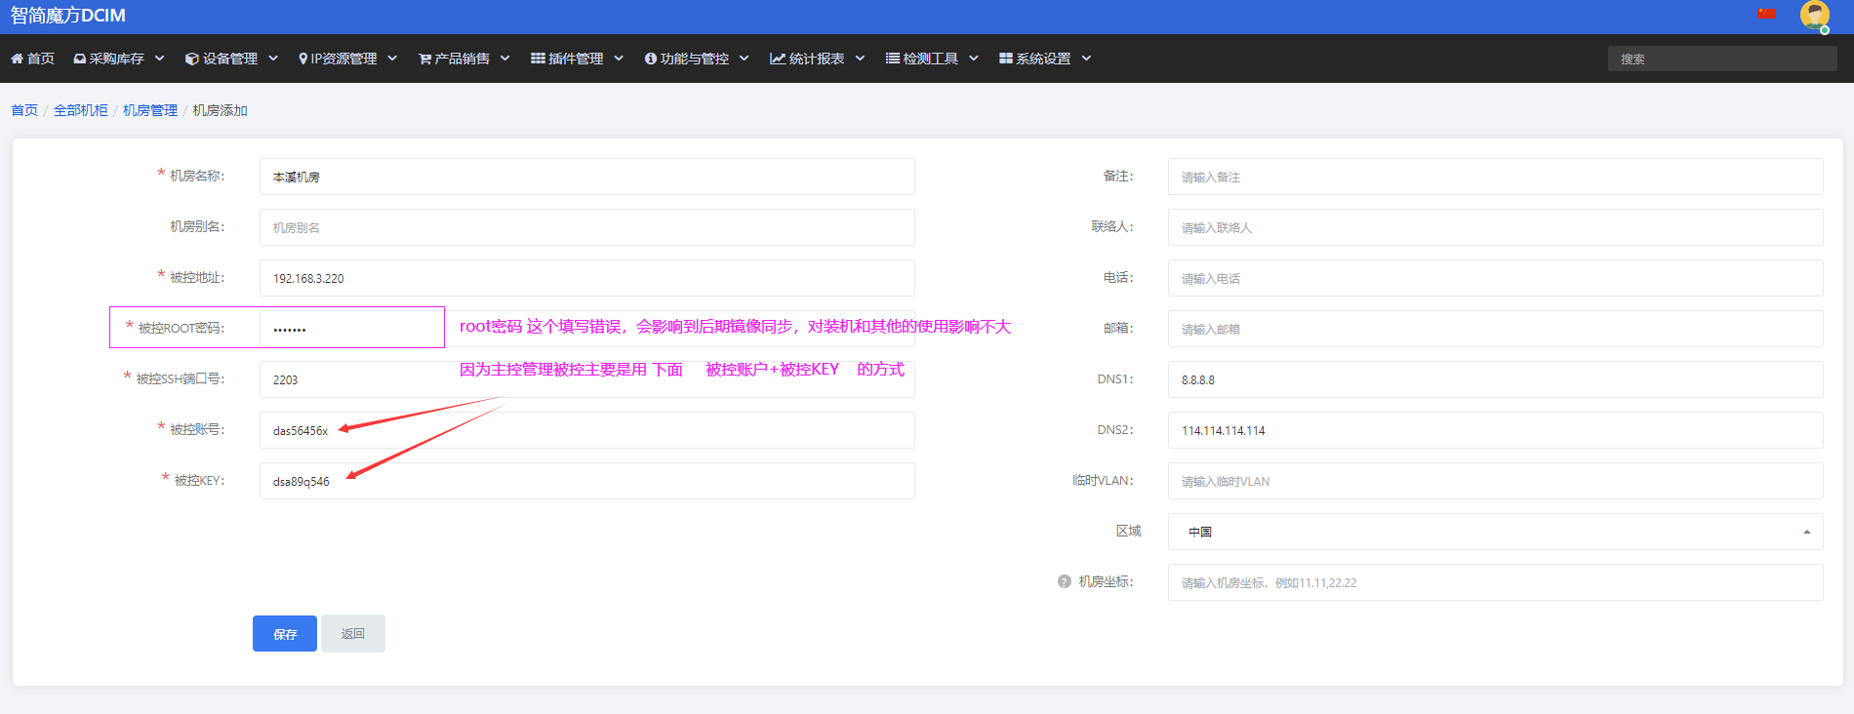Click the 被控SSH端口号 input field
The image size is (1854, 714).
587,379
